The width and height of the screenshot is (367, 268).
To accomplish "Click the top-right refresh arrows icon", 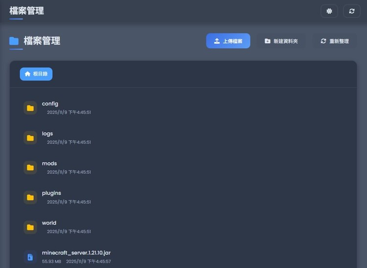I will pos(351,11).
